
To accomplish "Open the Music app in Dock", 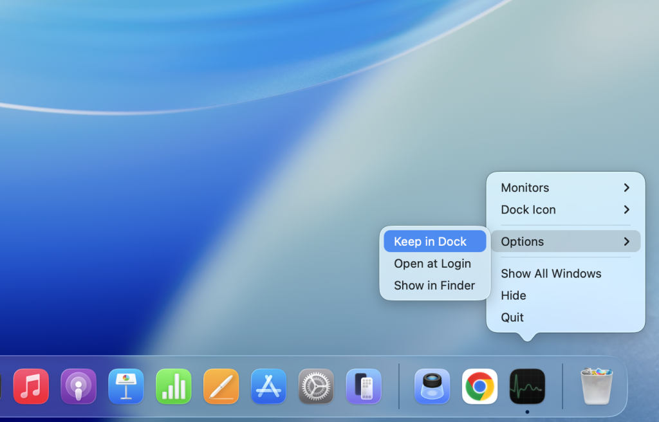I will 31,386.
